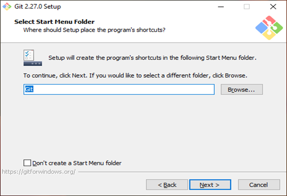Click the Git logo in the header
This screenshot has width=287, height=196.
tap(269, 27)
